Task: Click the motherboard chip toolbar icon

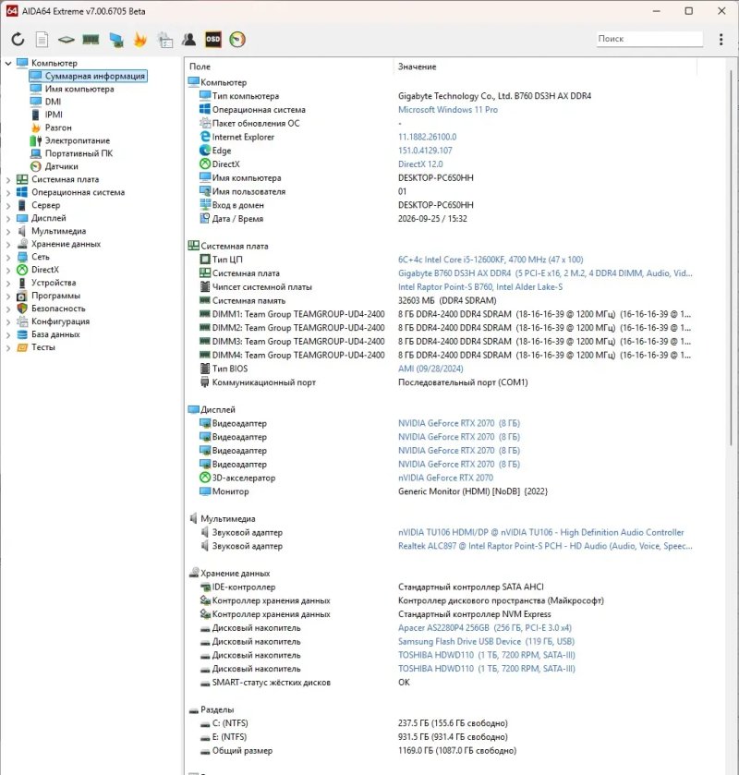Action: click(67, 40)
